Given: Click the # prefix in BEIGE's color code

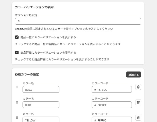Looking at the screenshot, I should 95,90.
